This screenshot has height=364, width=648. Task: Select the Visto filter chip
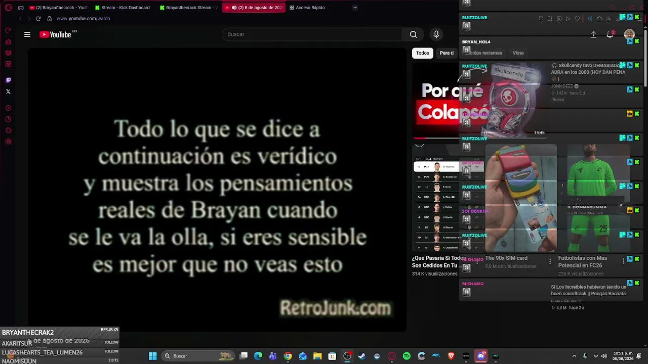click(518, 53)
